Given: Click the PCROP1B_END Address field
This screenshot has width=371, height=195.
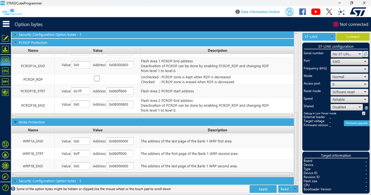Looking at the screenshot, I should pos(120,104).
